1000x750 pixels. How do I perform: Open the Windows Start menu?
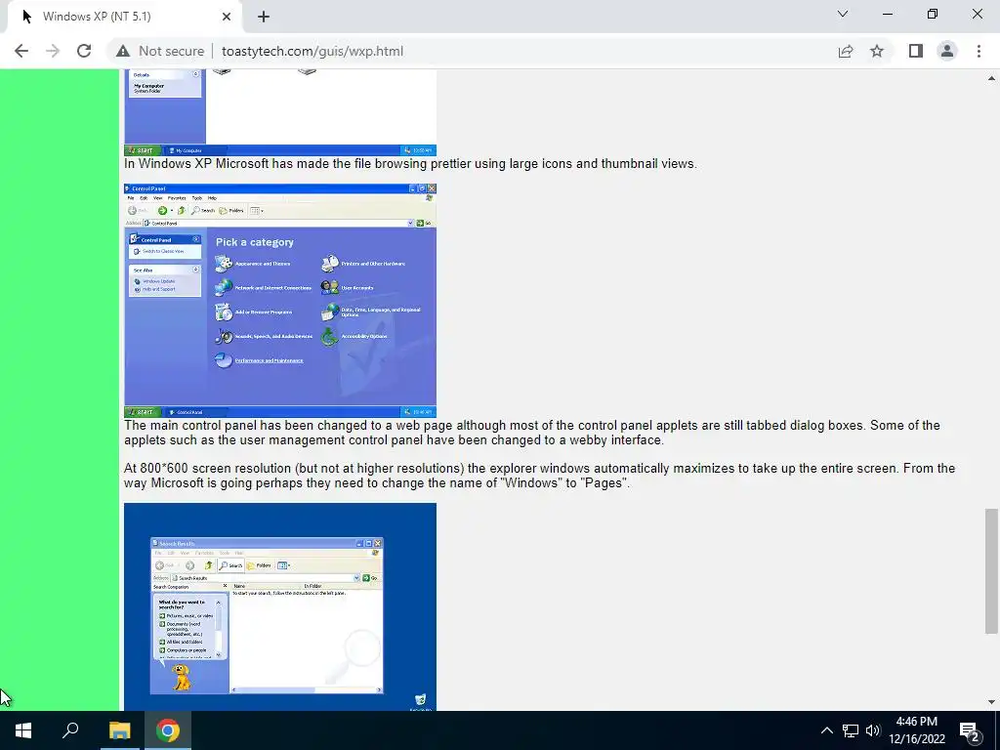pos(23,730)
